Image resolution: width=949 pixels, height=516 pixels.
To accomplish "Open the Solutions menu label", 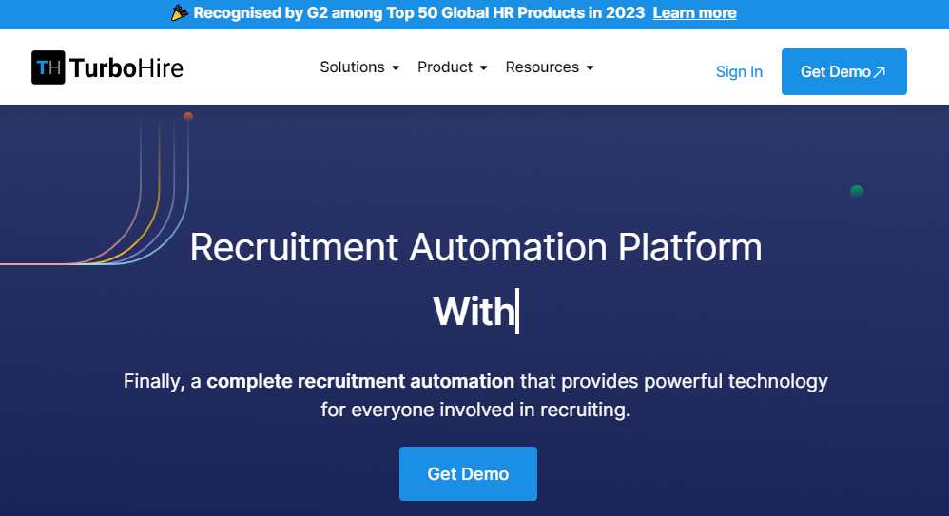I will click(x=352, y=67).
